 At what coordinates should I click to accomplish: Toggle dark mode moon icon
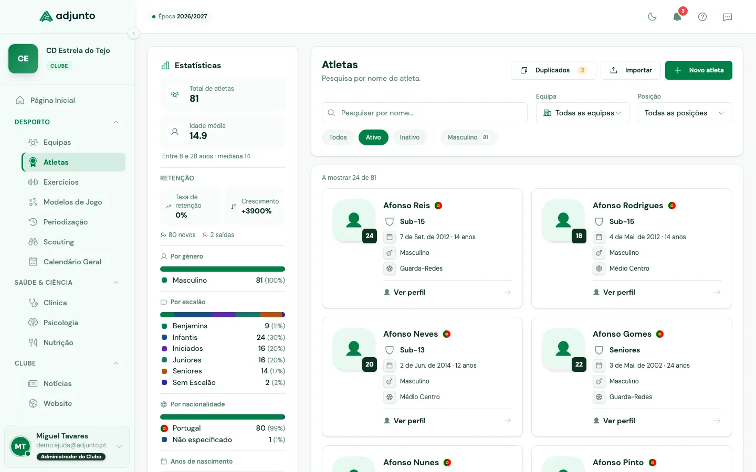point(652,17)
